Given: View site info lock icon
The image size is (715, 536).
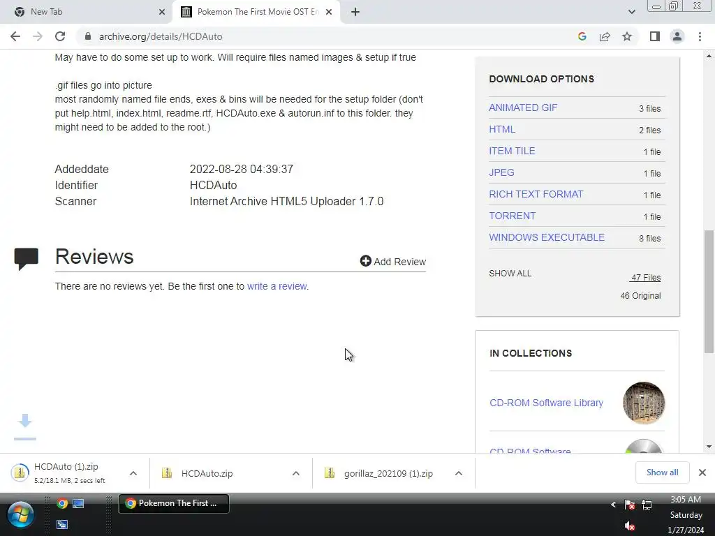Looking at the screenshot, I should tap(88, 36).
